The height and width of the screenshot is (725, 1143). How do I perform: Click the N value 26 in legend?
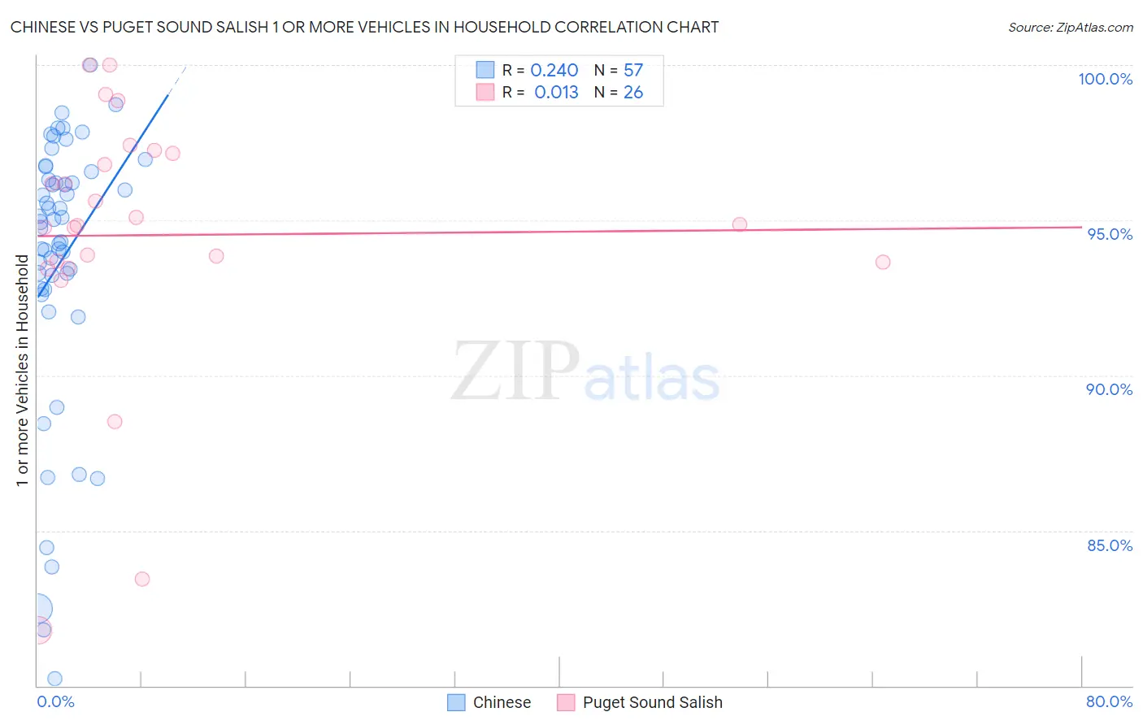pos(632,92)
